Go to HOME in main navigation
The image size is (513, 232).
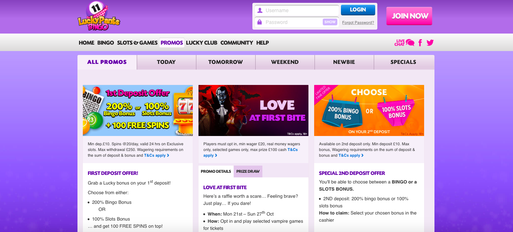pyautogui.click(x=86, y=43)
